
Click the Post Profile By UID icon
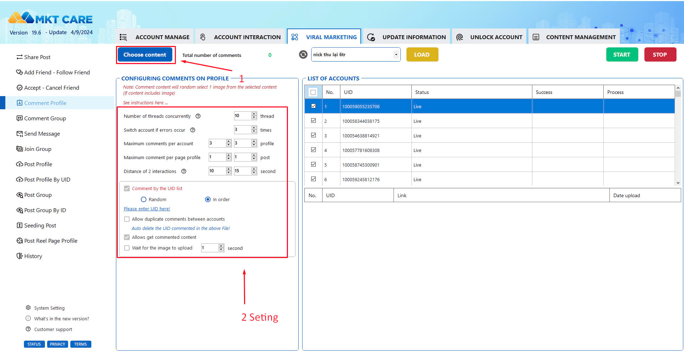(20, 179)
